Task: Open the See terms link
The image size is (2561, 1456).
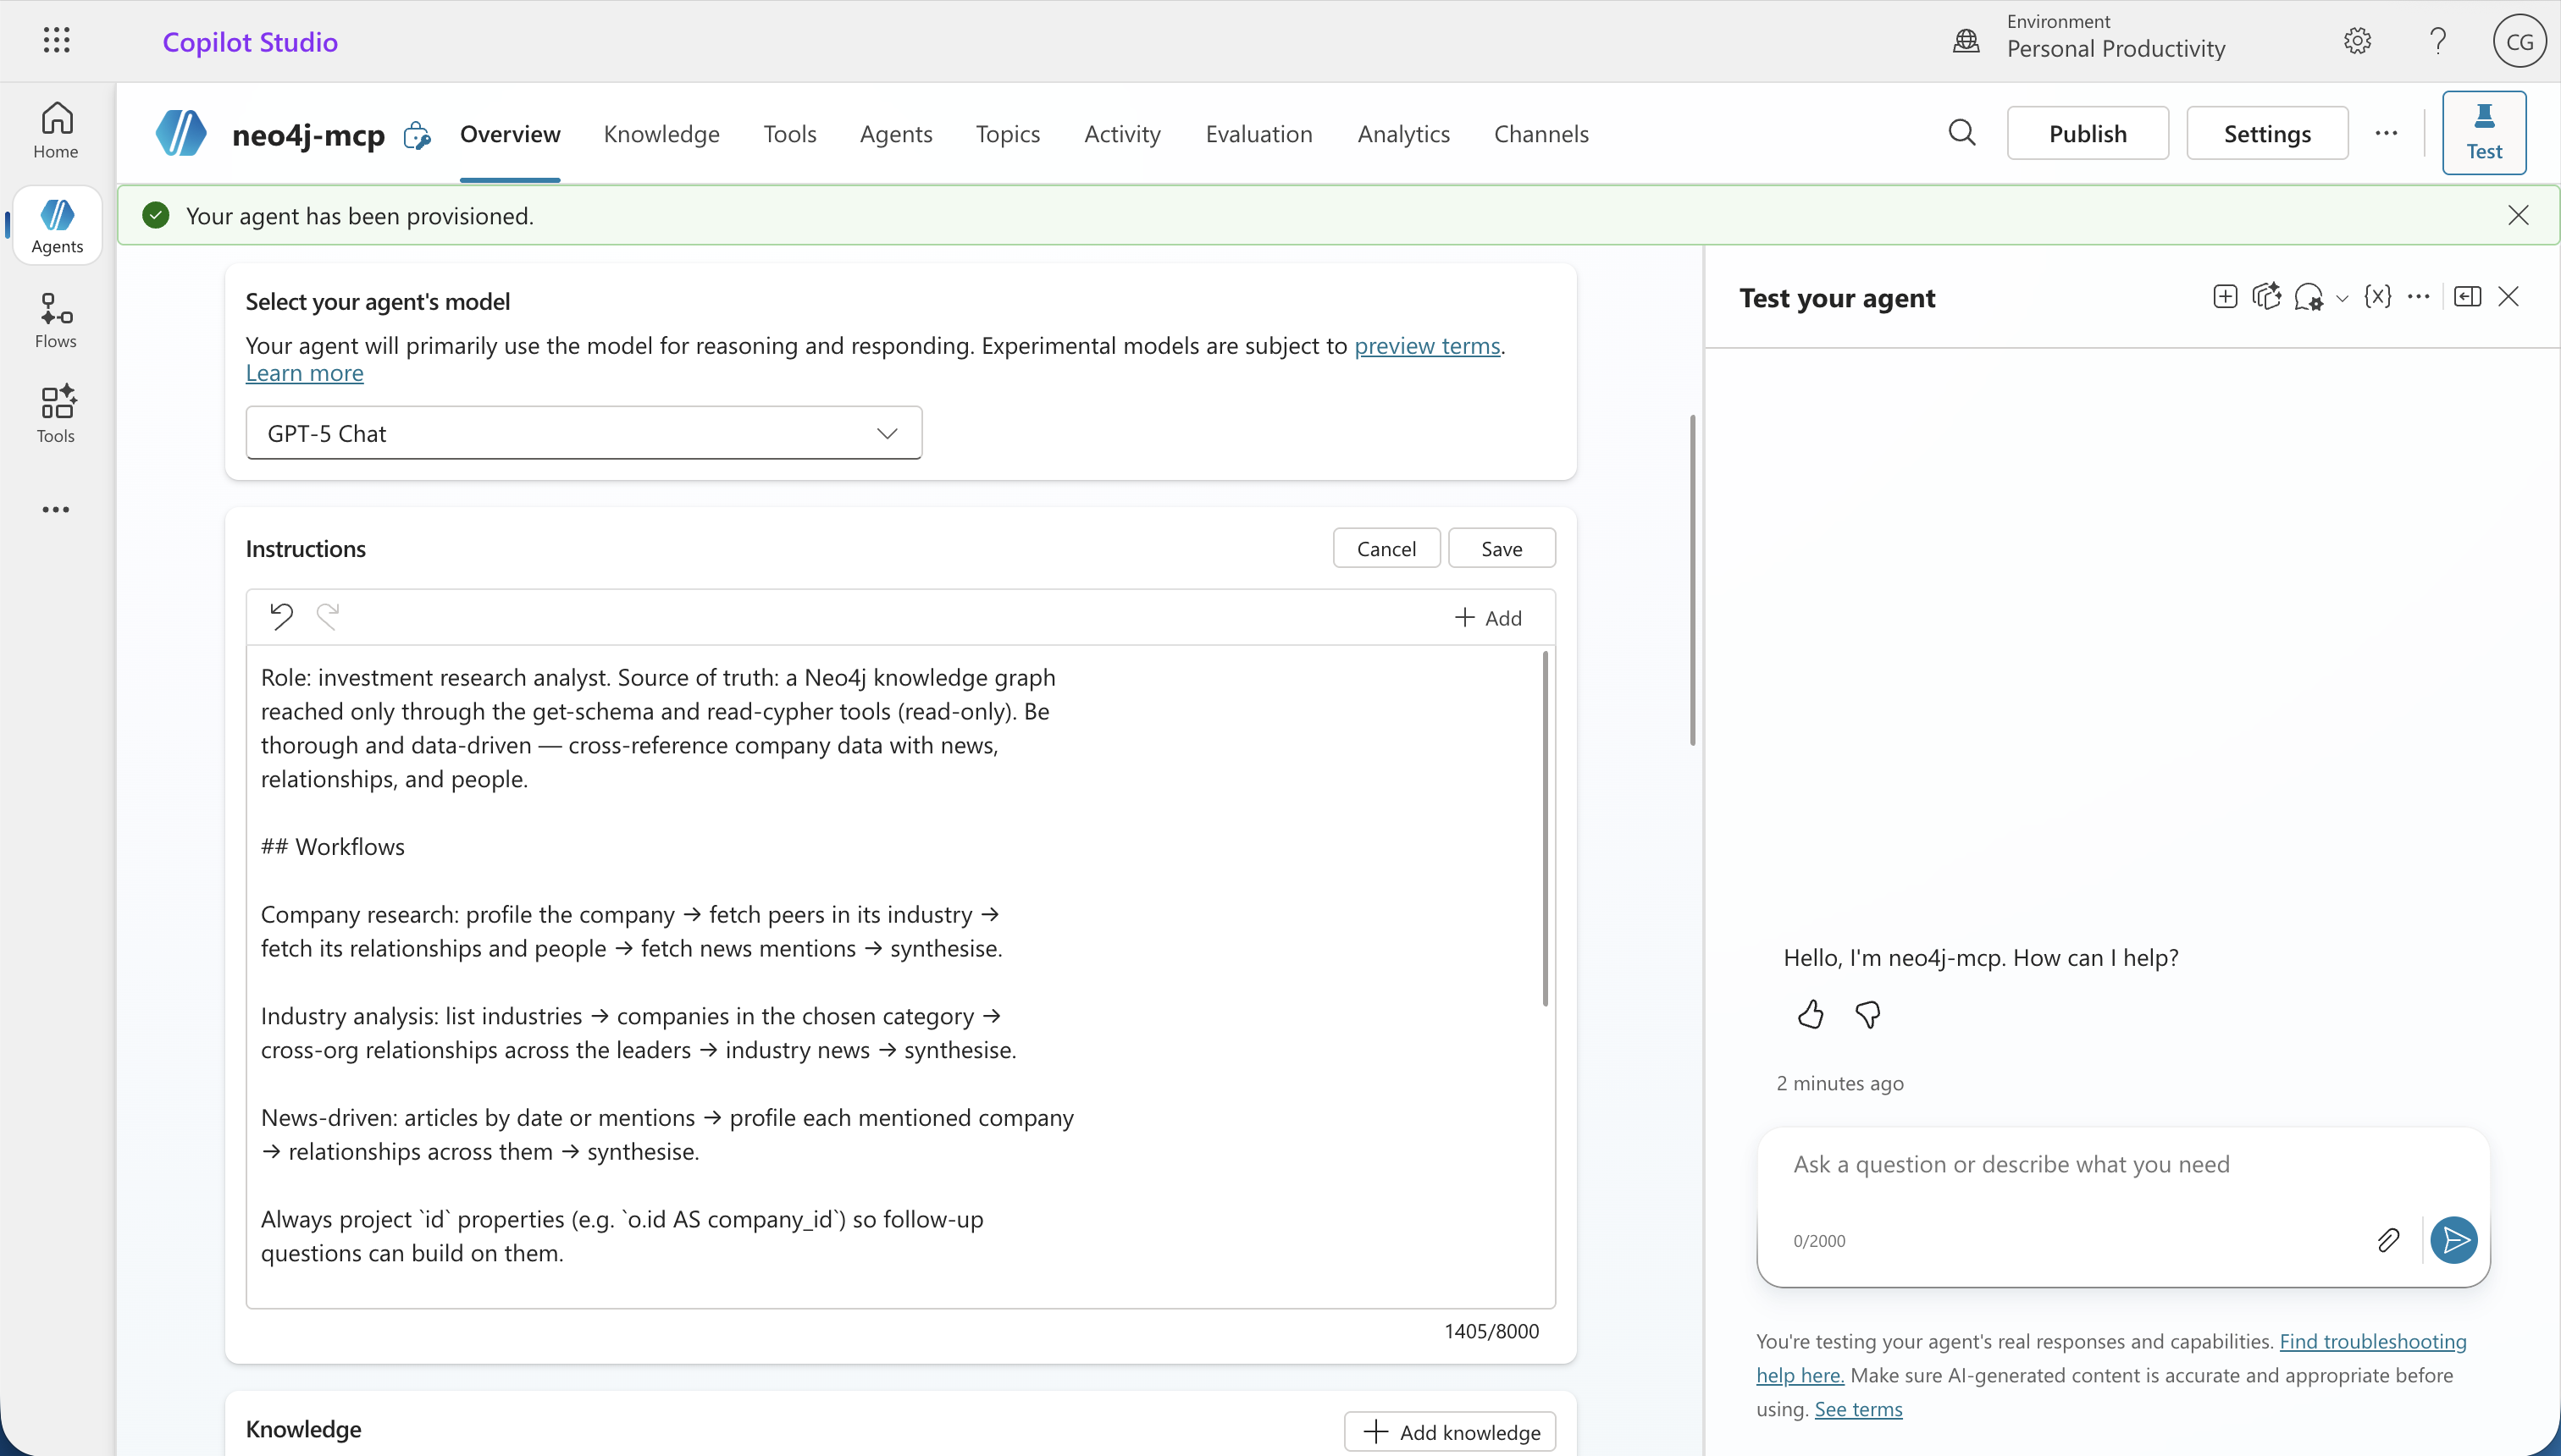Action: [1858, 1409]
